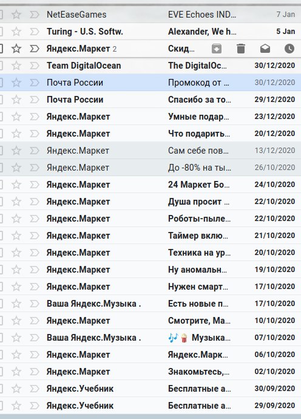Viewport: 301px width, 419px height.
Task: Toggle importance marker on 'Знакомьтесь,…' email
Action: click(35, 372)
